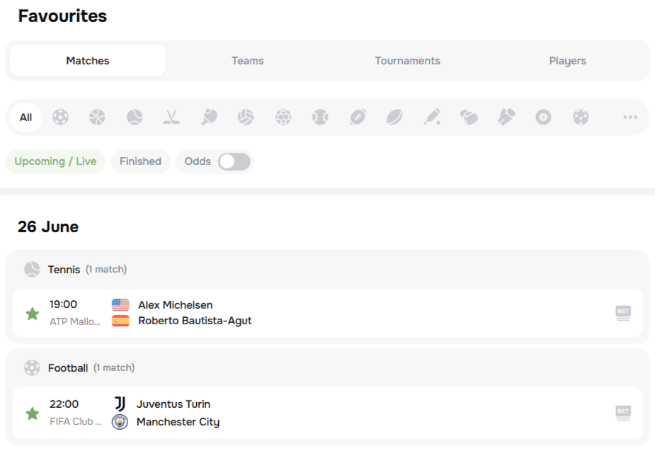
Task: Toggle the Odds switch on
Action: click(x=234, y=161)
